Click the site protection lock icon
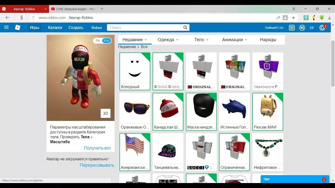 click(285, 18)
